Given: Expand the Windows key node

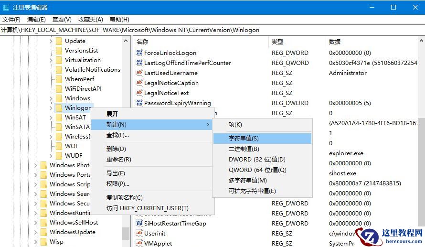Looking at the screenshot, I should pyautogui.click(x=51, y=98).
